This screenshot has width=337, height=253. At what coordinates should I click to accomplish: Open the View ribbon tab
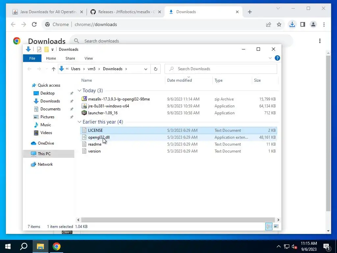(89, 58)
